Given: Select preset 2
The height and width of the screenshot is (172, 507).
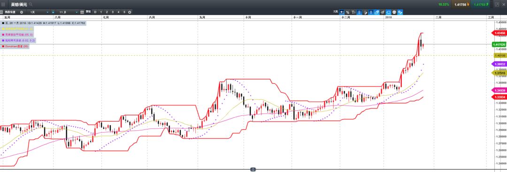Looking at the screenshot, I should tap(107, 12).
